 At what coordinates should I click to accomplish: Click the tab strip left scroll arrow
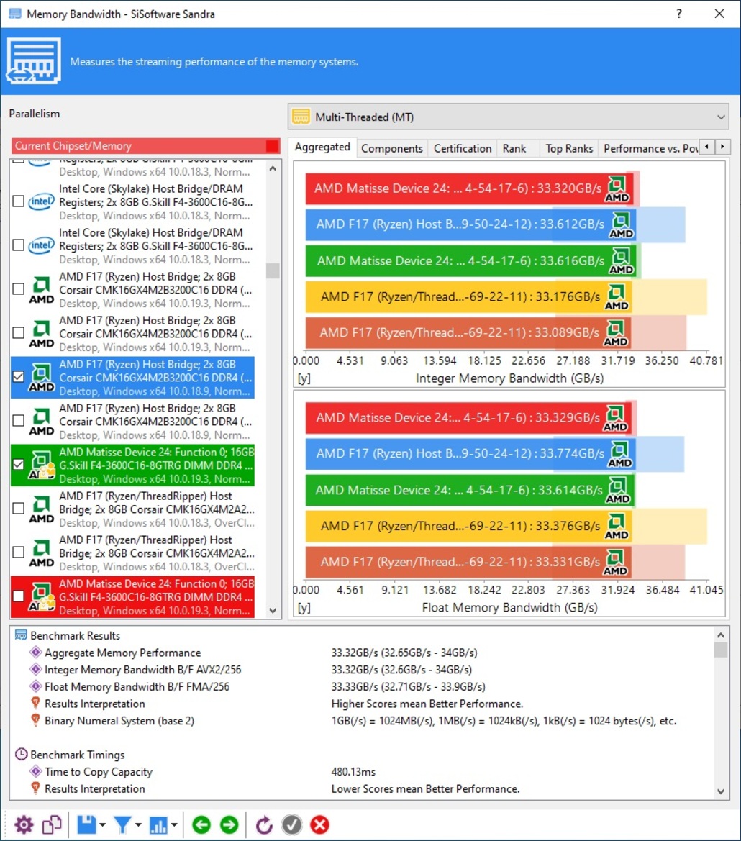(708, 147)
